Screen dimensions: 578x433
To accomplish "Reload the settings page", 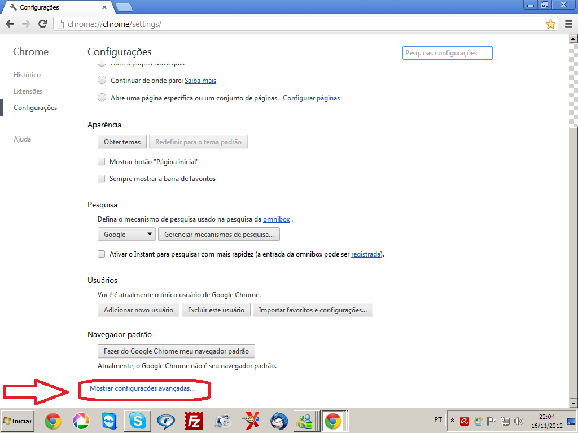I will point(43,24).
